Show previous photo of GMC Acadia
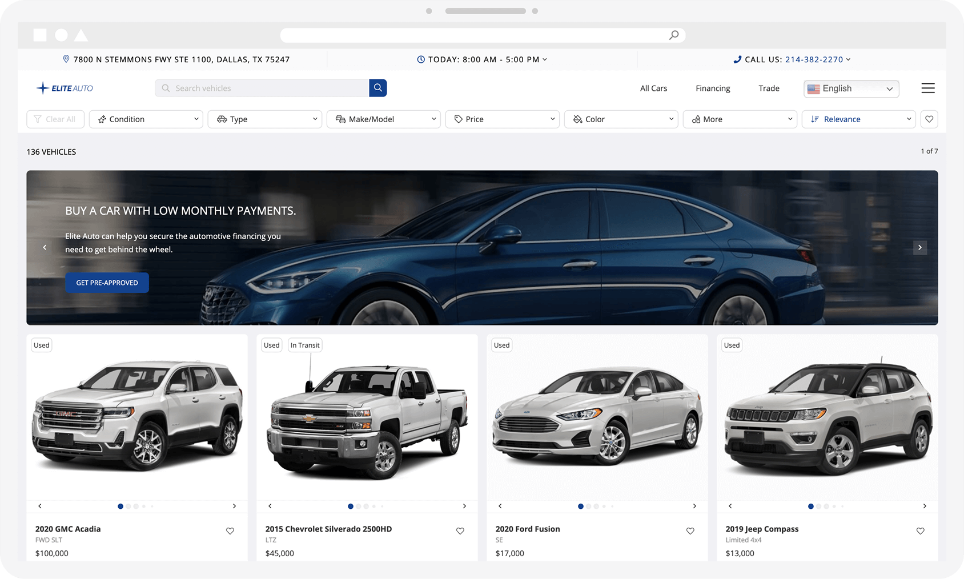This screenshot has height=579, width=964. coord(40,506)
